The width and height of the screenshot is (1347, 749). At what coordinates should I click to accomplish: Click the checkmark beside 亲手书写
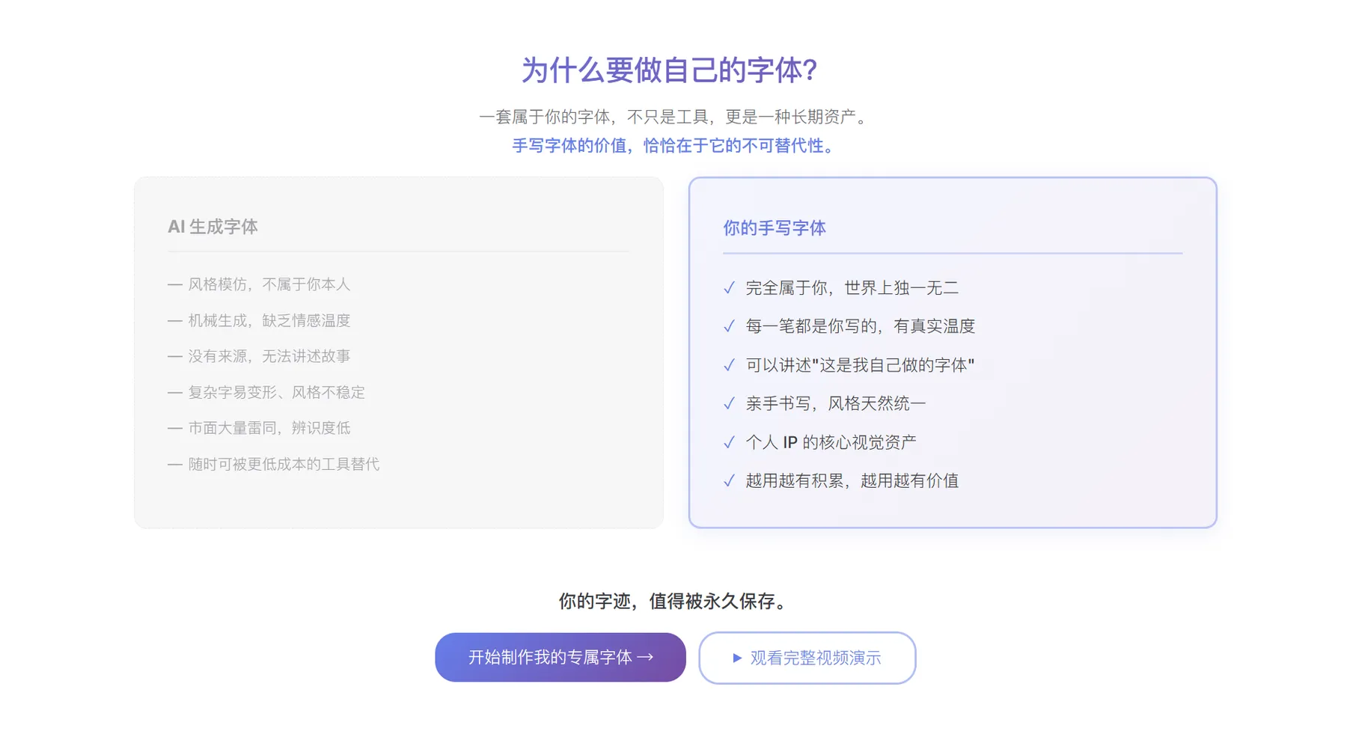pyautogui.click(x=729, y=404)
